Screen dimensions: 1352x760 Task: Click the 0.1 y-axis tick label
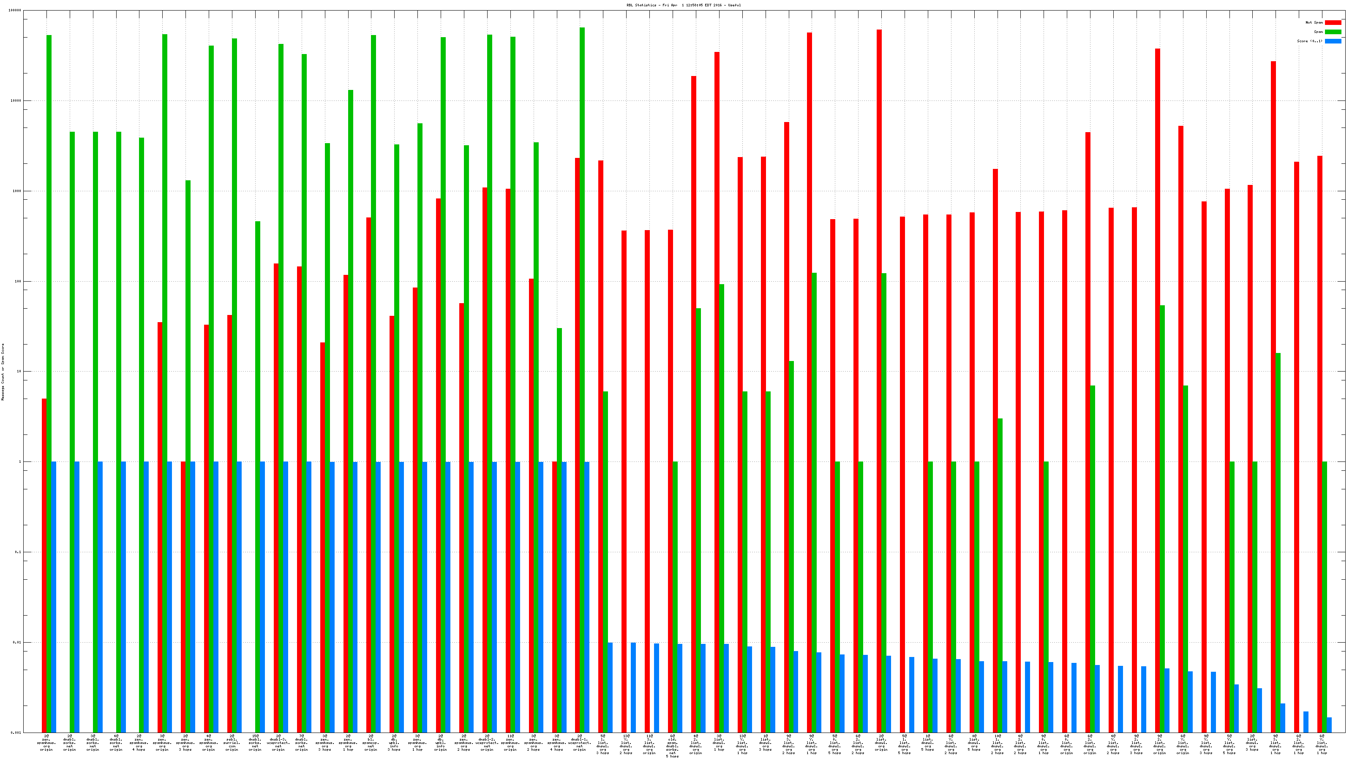coord(18,552)
